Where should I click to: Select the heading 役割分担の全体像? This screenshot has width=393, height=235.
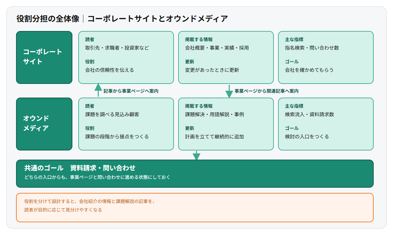48,19
